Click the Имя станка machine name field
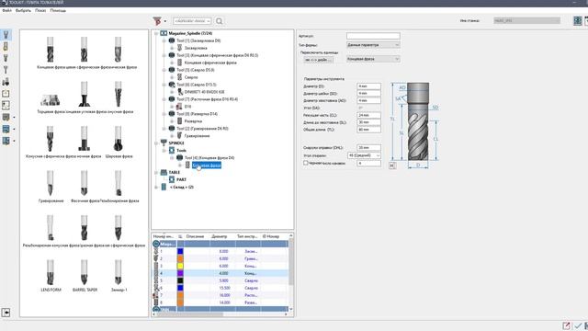The image size is (588, 331). (x=526, y=20)
